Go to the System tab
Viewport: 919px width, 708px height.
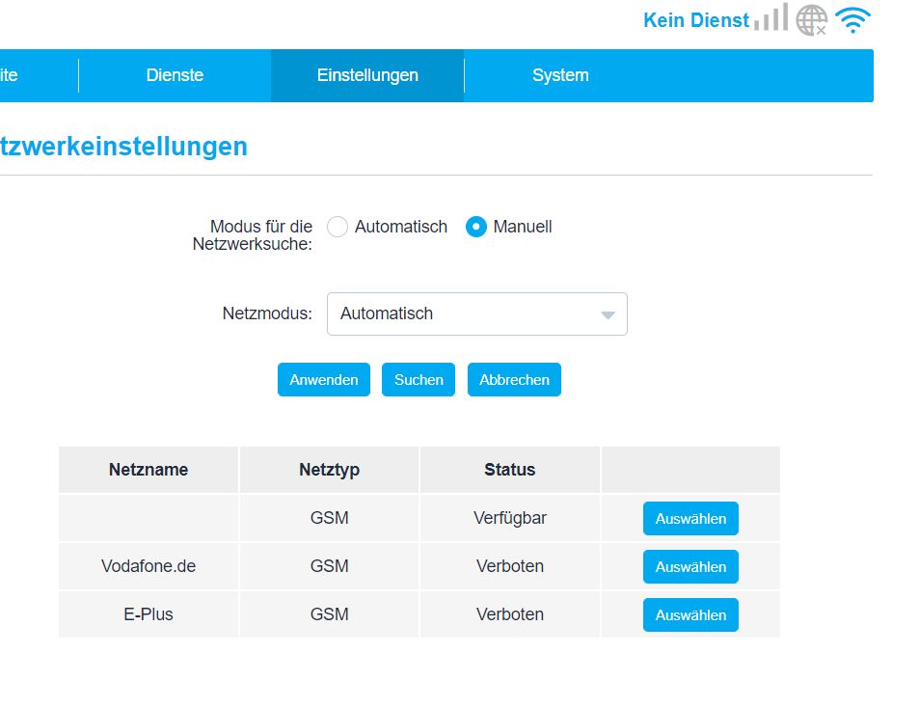point(560,75)
